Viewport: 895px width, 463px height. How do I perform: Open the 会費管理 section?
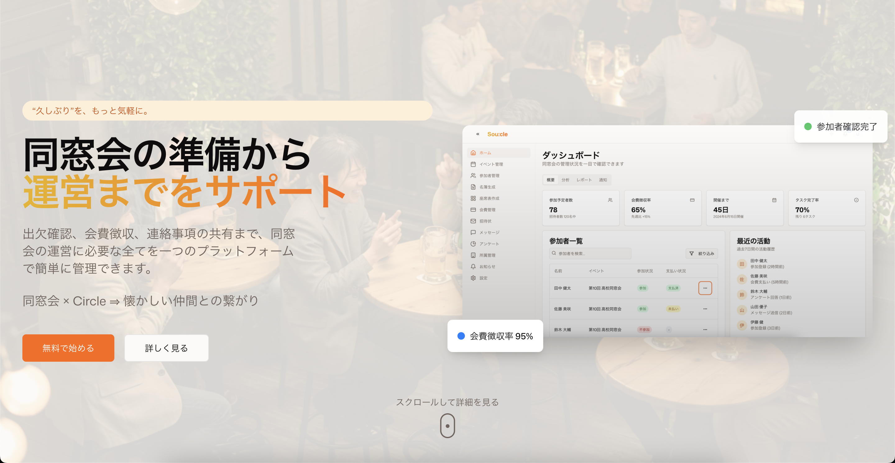[x=488, y=209]
